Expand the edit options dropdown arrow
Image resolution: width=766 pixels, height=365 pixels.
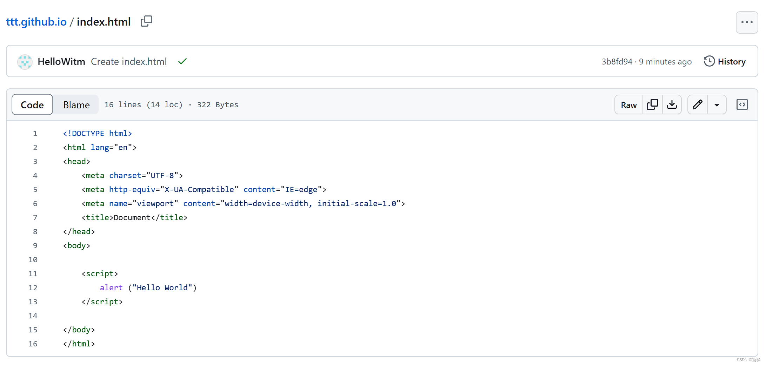[717, 104]
